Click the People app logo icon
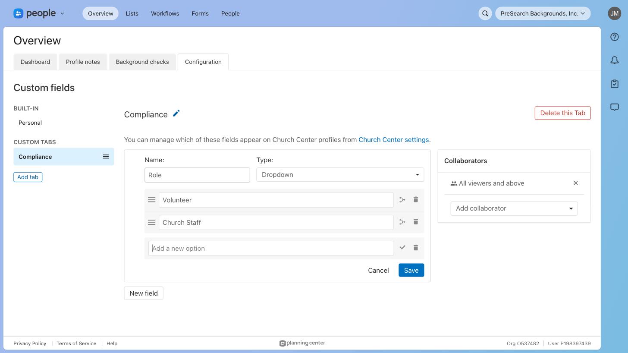The width and height of the screenshot is (628, 353). pyautogui.click(x=18, y=13)
